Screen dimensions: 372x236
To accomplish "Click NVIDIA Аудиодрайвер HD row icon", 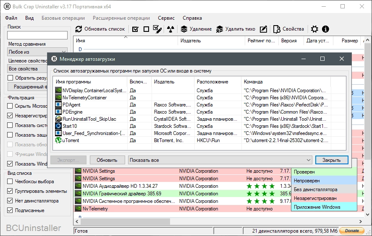I will [x=78, y=186].
